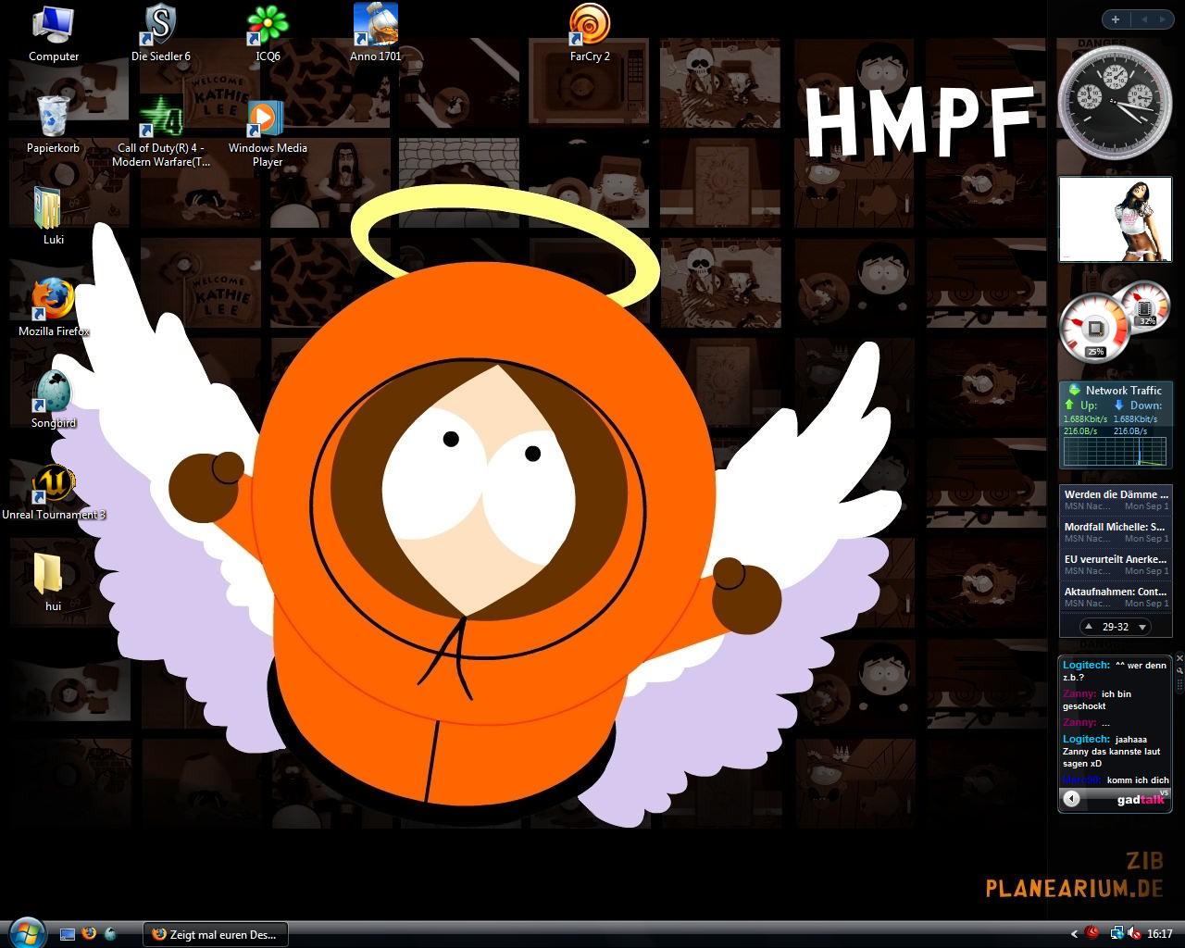Open the Anno 1701 shortcut
The width and height of the screenshot is (1185, 948).
pos(375,25)
